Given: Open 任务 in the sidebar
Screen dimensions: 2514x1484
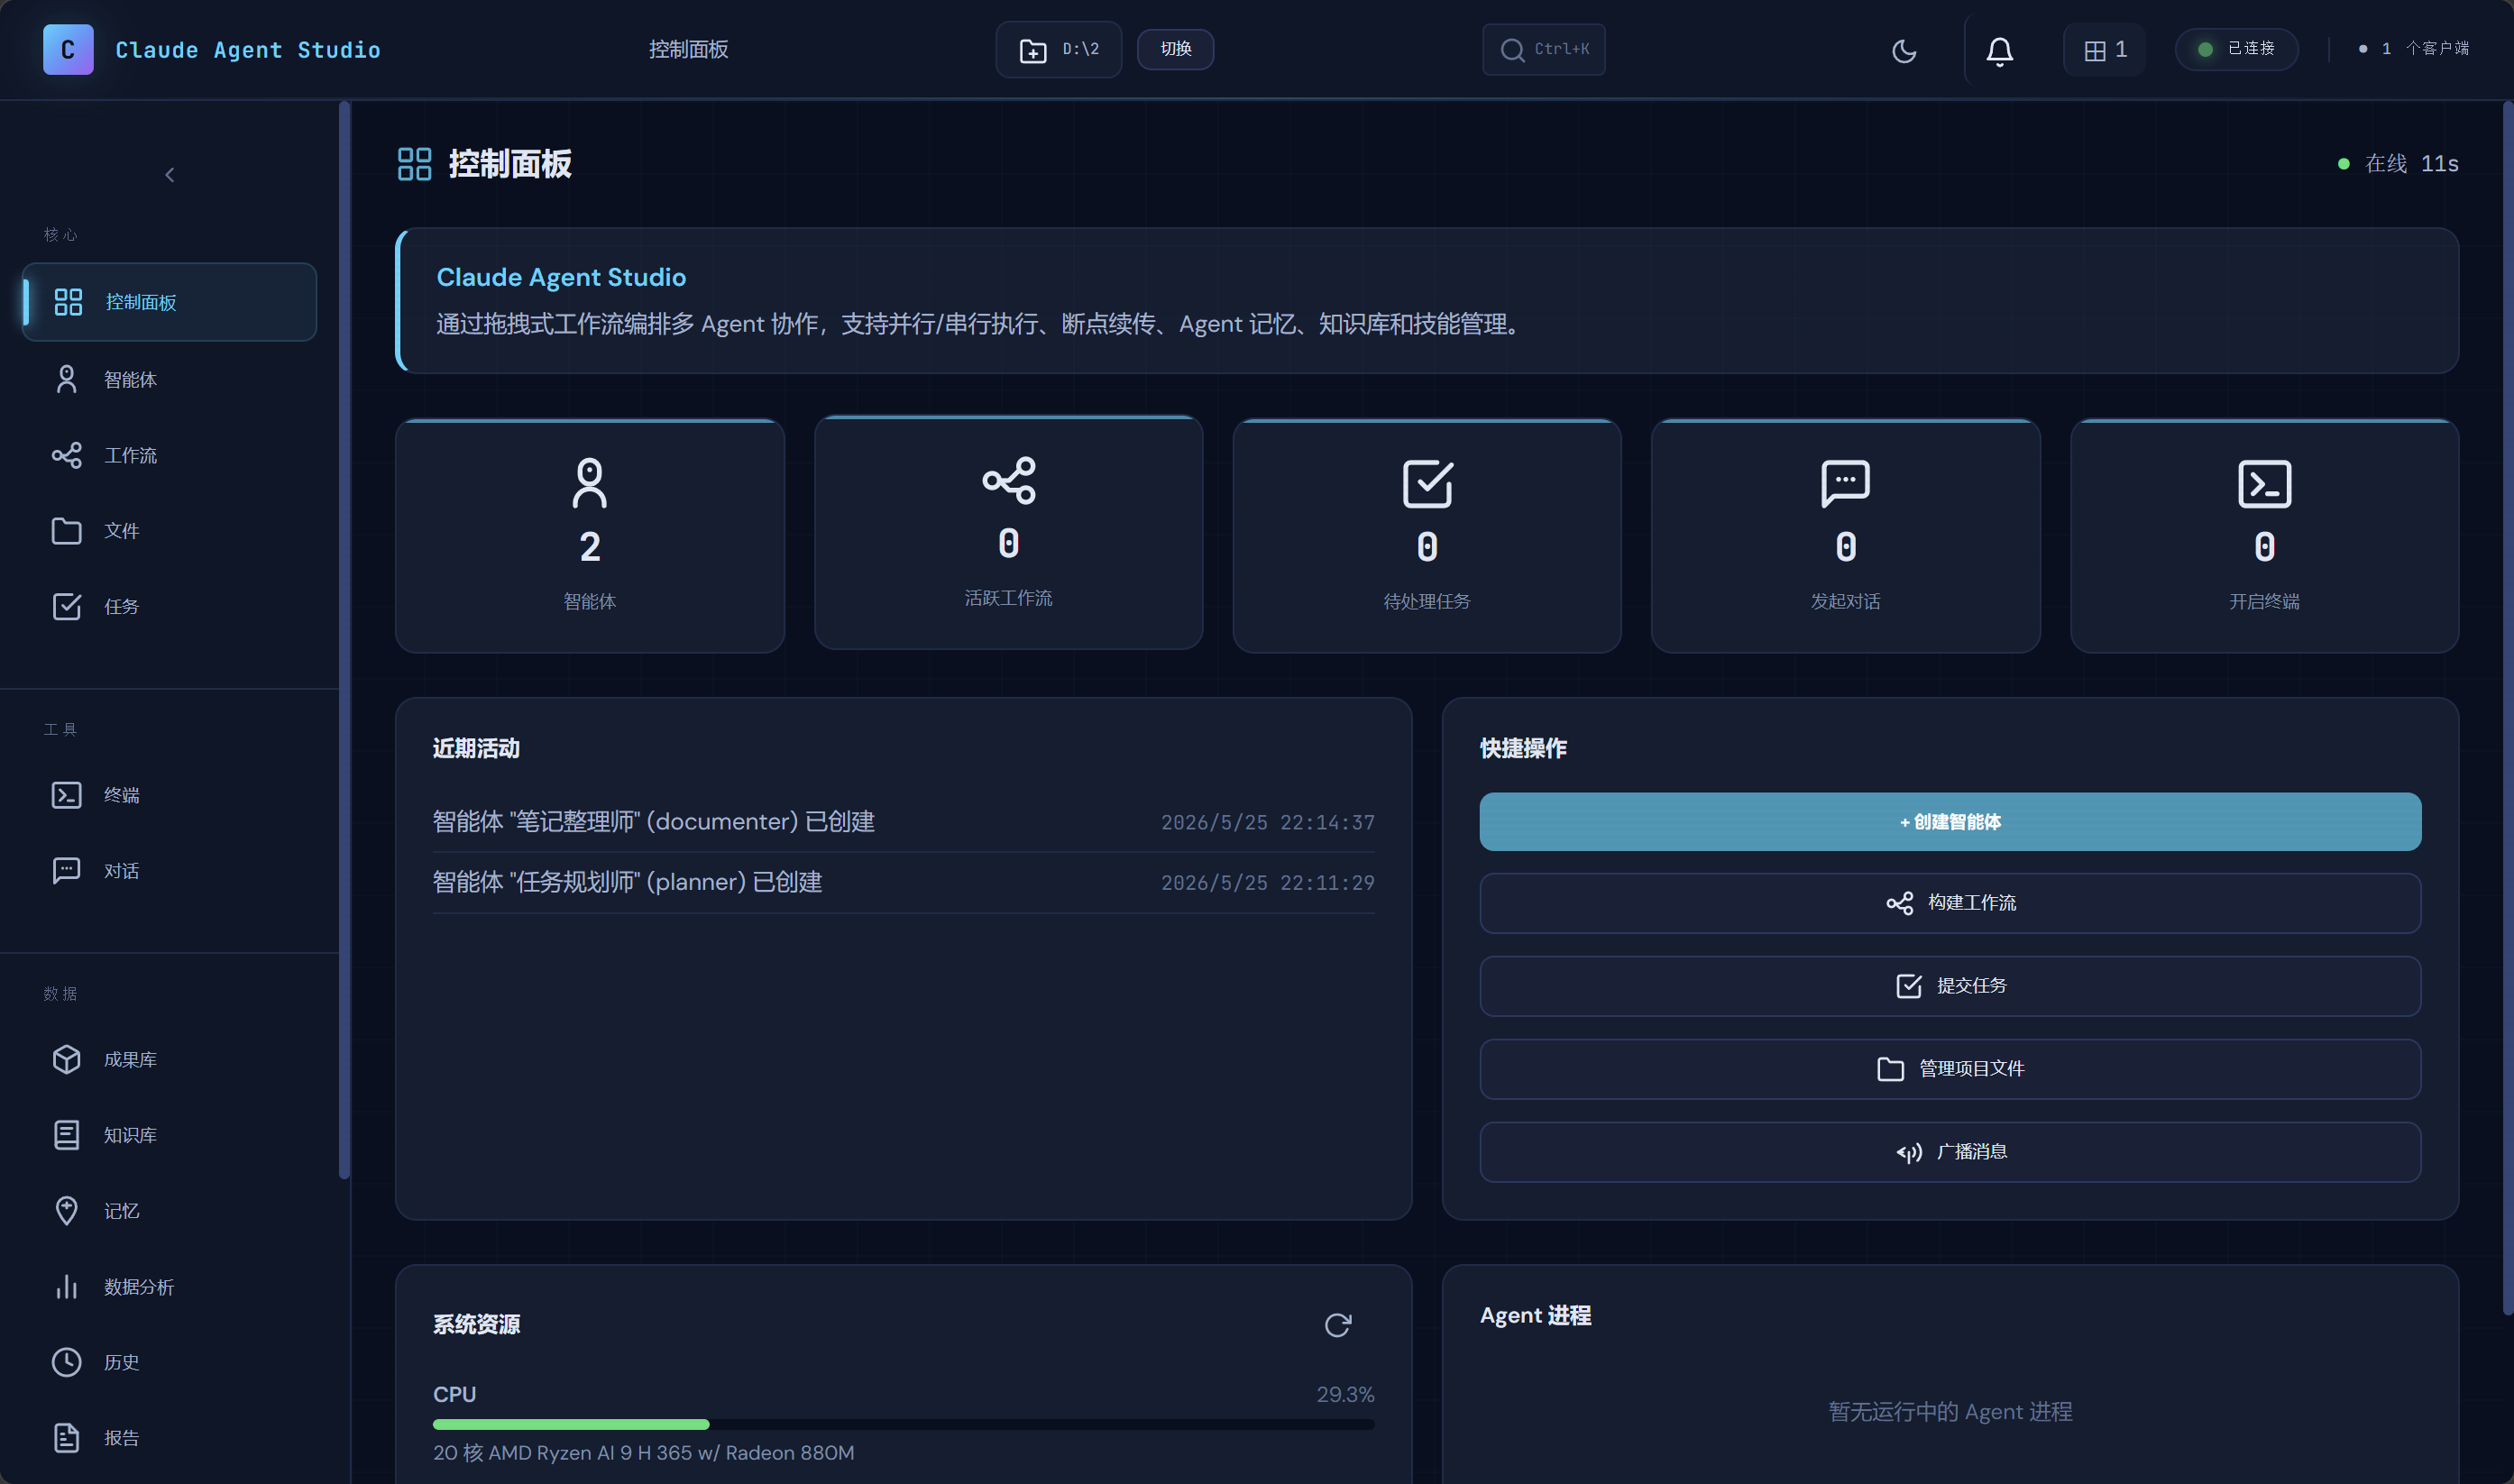Looking at the screenshot, I should coord(169,606).
